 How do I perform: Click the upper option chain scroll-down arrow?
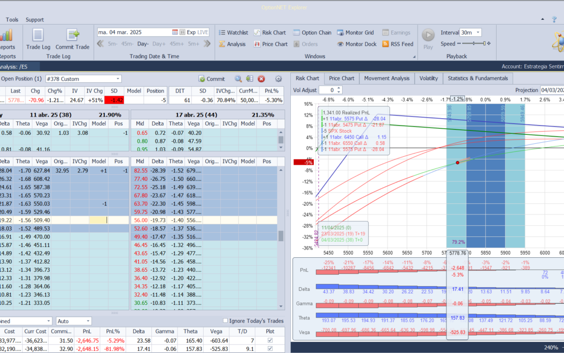click(281, 147)
